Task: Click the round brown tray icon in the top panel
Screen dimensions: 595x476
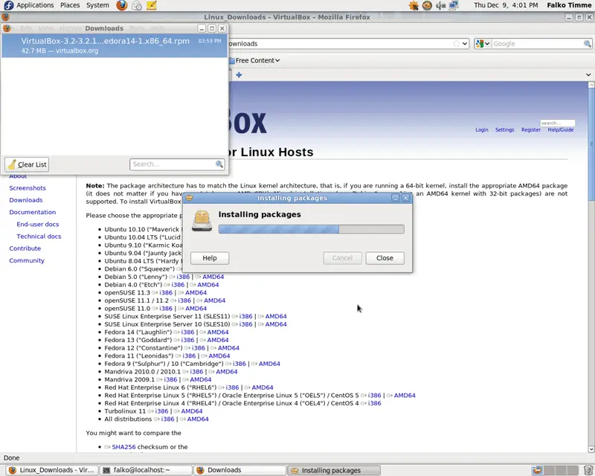Action: click(x=427, y=5)
